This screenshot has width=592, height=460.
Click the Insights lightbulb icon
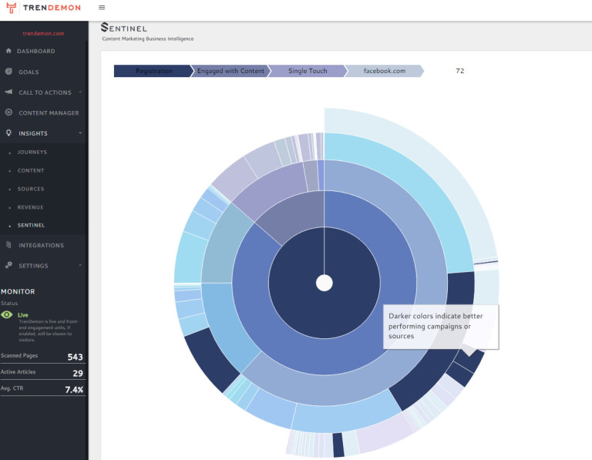pyautogui.click(x=8, y=133)
